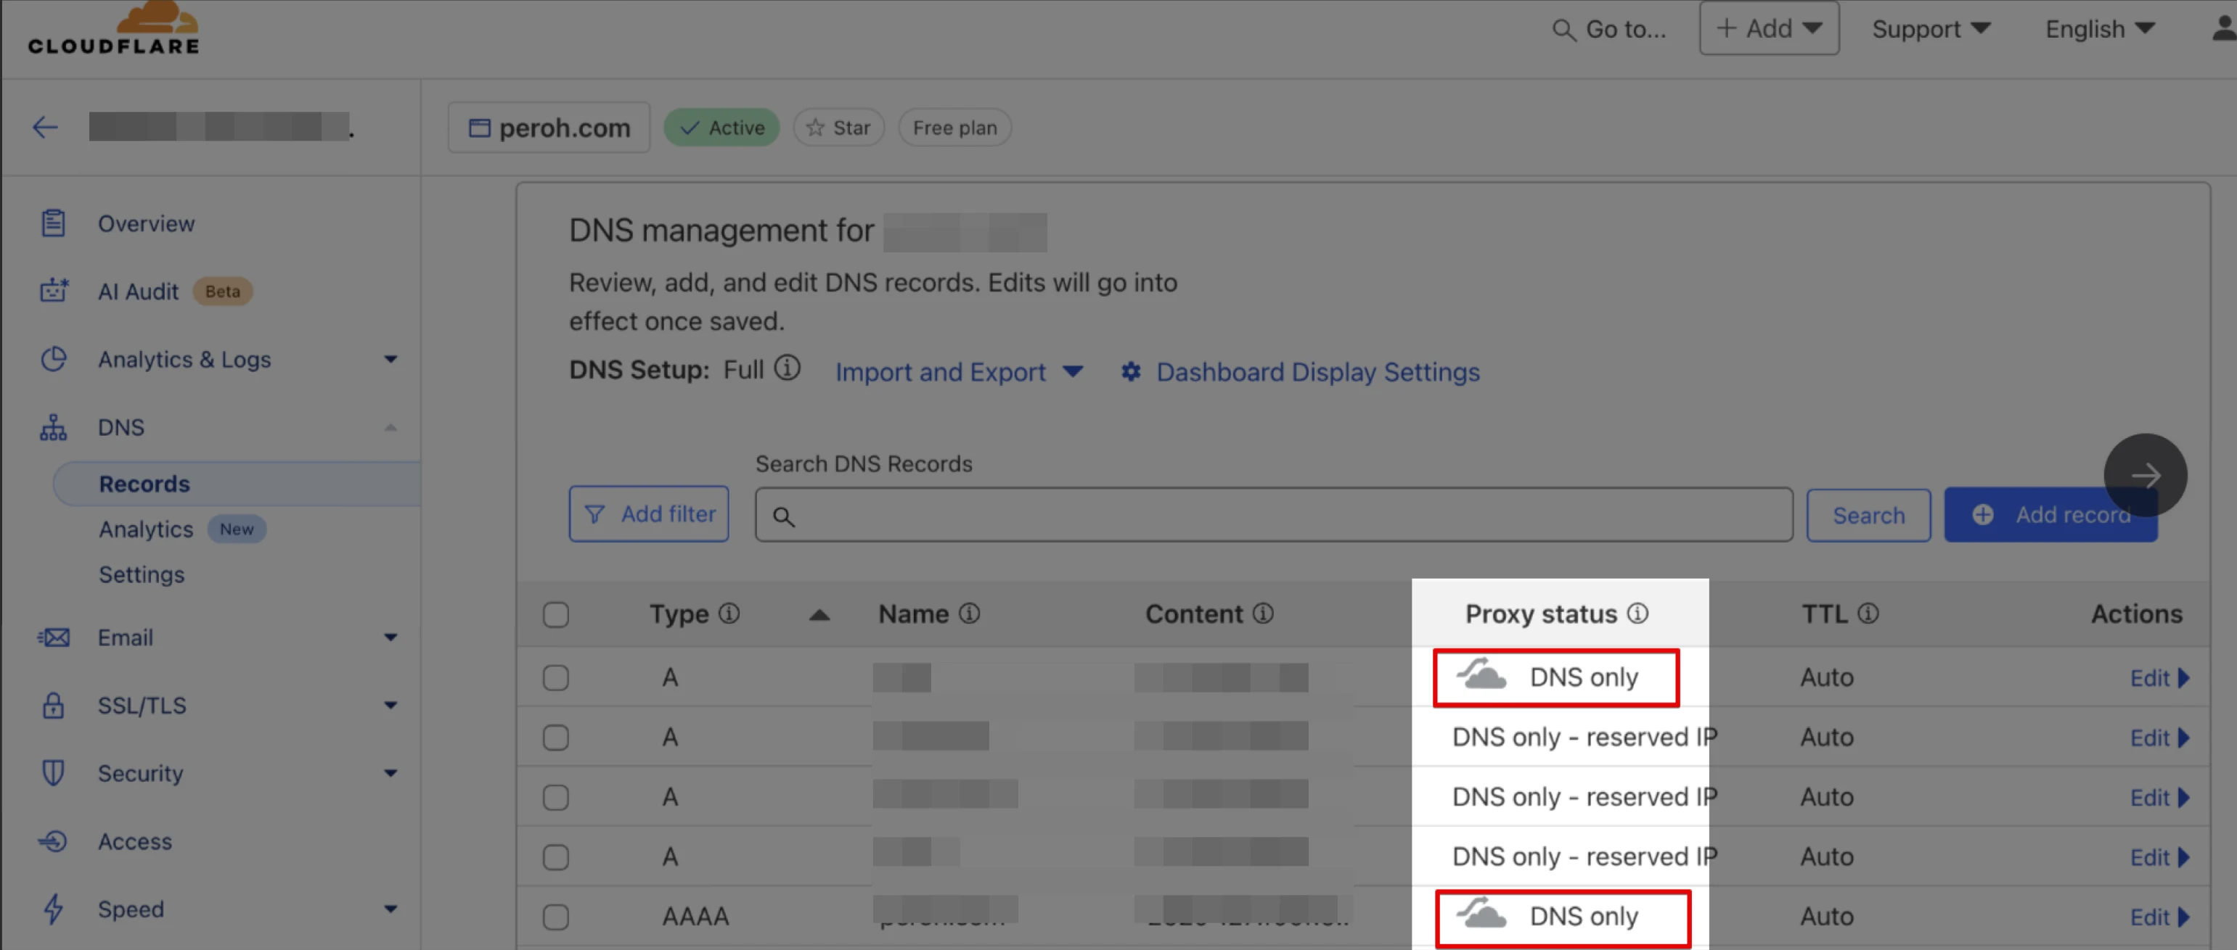Open DNS Settings submenu item
The width and height of the screenshot is (2237, 950).
142,574
